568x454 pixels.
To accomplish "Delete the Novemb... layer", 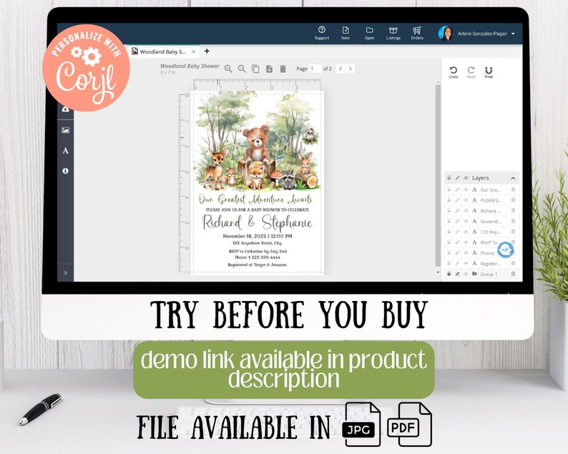I will click(513, 221).
